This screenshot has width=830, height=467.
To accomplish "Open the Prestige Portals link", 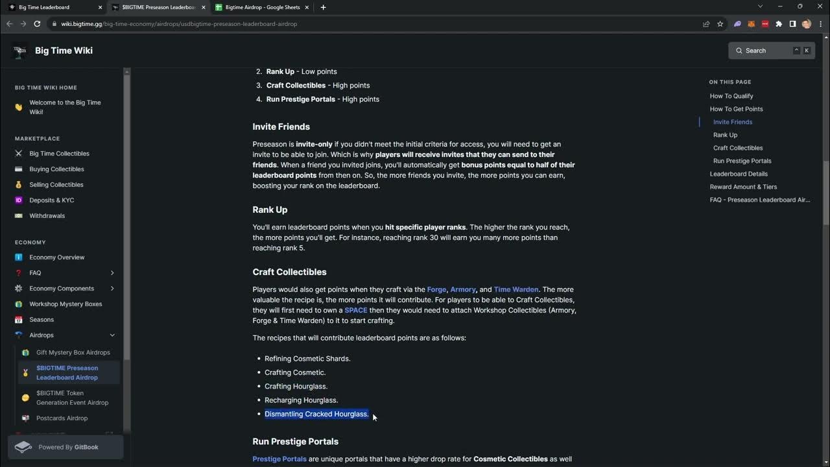I will (x=279, y=459).
